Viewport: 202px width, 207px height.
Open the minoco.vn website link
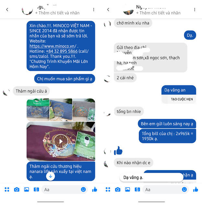coord(53,46)
